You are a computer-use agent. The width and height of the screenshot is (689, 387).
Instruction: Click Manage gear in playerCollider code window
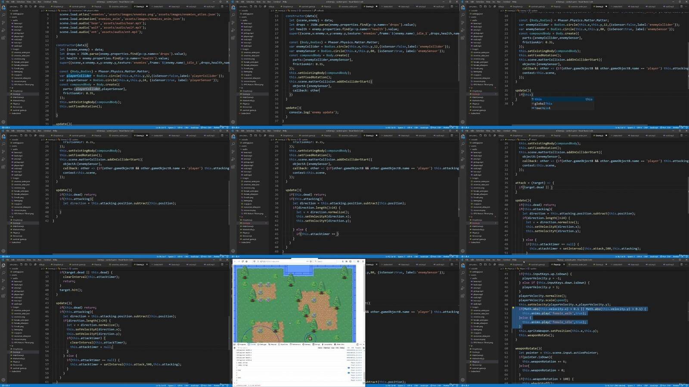click(3, 122)
